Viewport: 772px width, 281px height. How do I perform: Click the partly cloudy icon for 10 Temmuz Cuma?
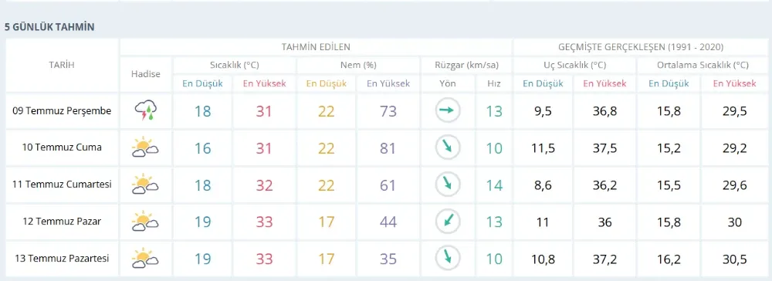(x=145, y=147)
